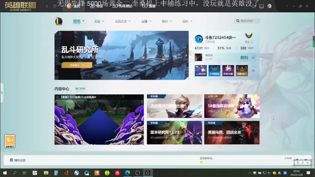The image size is (315, 177).
Task: Open the top-bar 主页 home tab
Action: coord(74,6)
